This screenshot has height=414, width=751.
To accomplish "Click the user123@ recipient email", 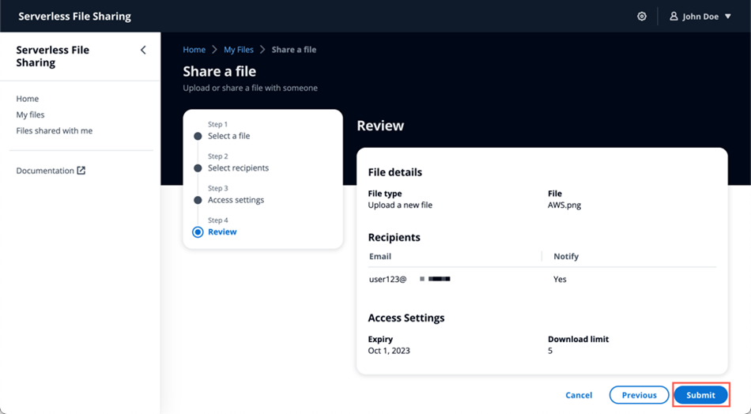I will tap(387, 279).
